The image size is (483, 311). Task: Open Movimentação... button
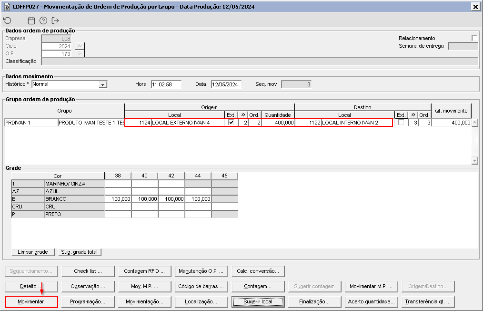click(x=144, y=302)
